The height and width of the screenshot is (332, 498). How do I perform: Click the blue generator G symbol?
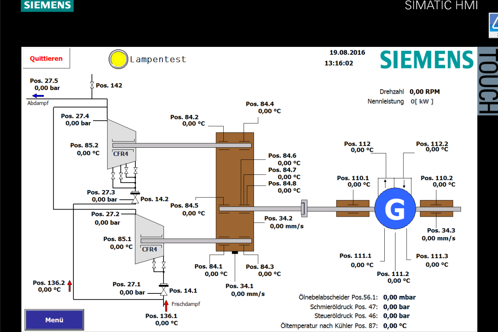point(395,209)
